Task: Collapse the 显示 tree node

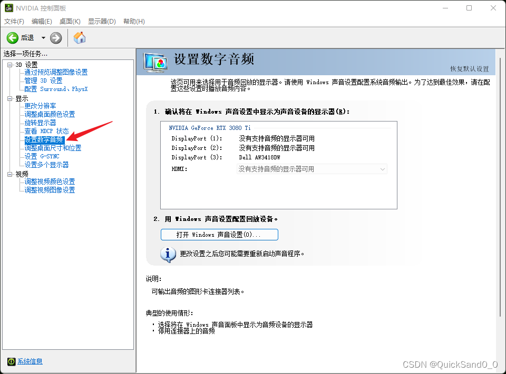Action: coord(9,98)
